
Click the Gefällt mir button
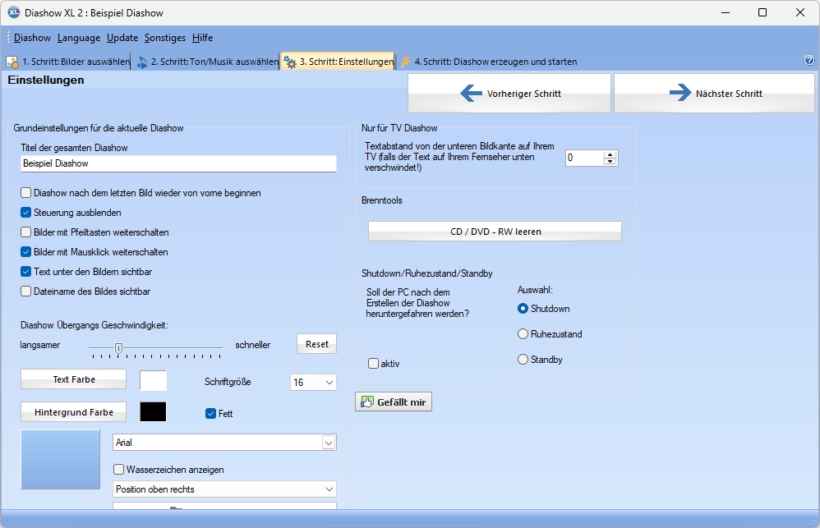coord(394,402)
